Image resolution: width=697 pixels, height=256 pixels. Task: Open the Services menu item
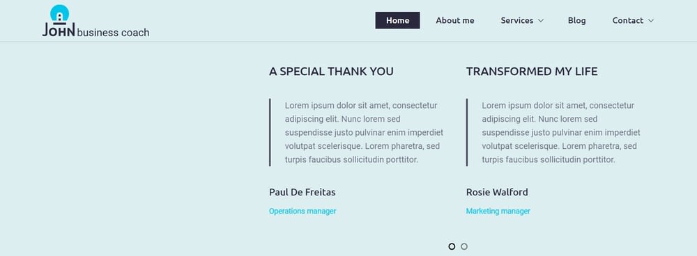point(517,20)
